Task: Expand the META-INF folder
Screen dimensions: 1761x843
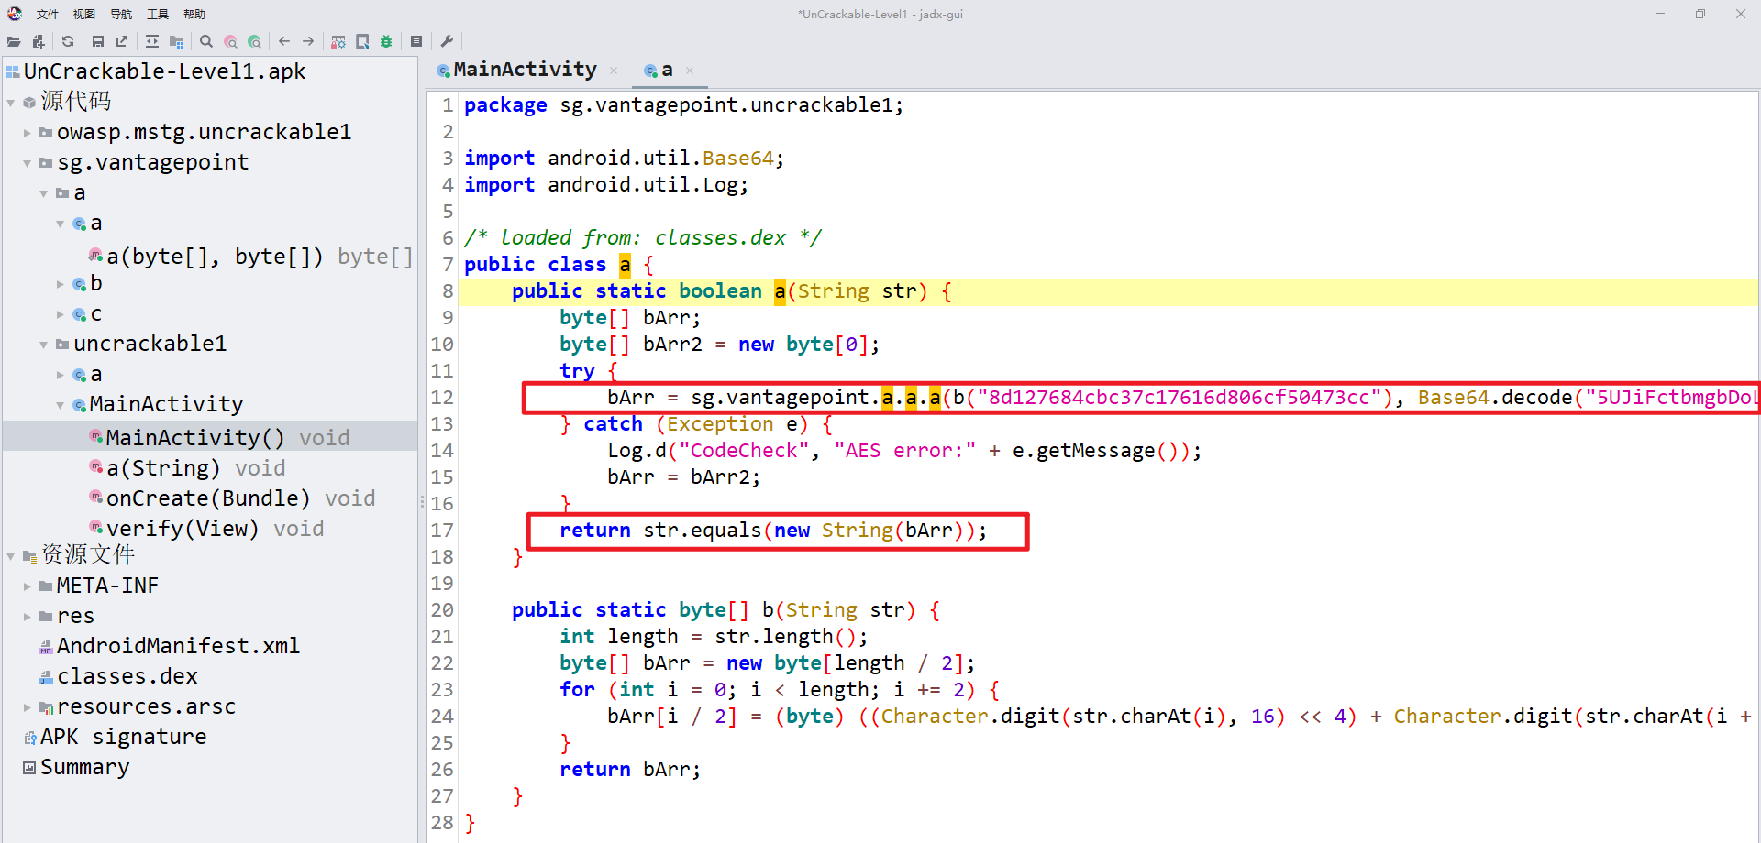Action: coord(28,586)
